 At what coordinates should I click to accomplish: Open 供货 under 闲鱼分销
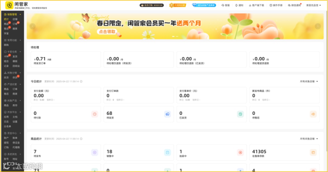pos(15,78)
